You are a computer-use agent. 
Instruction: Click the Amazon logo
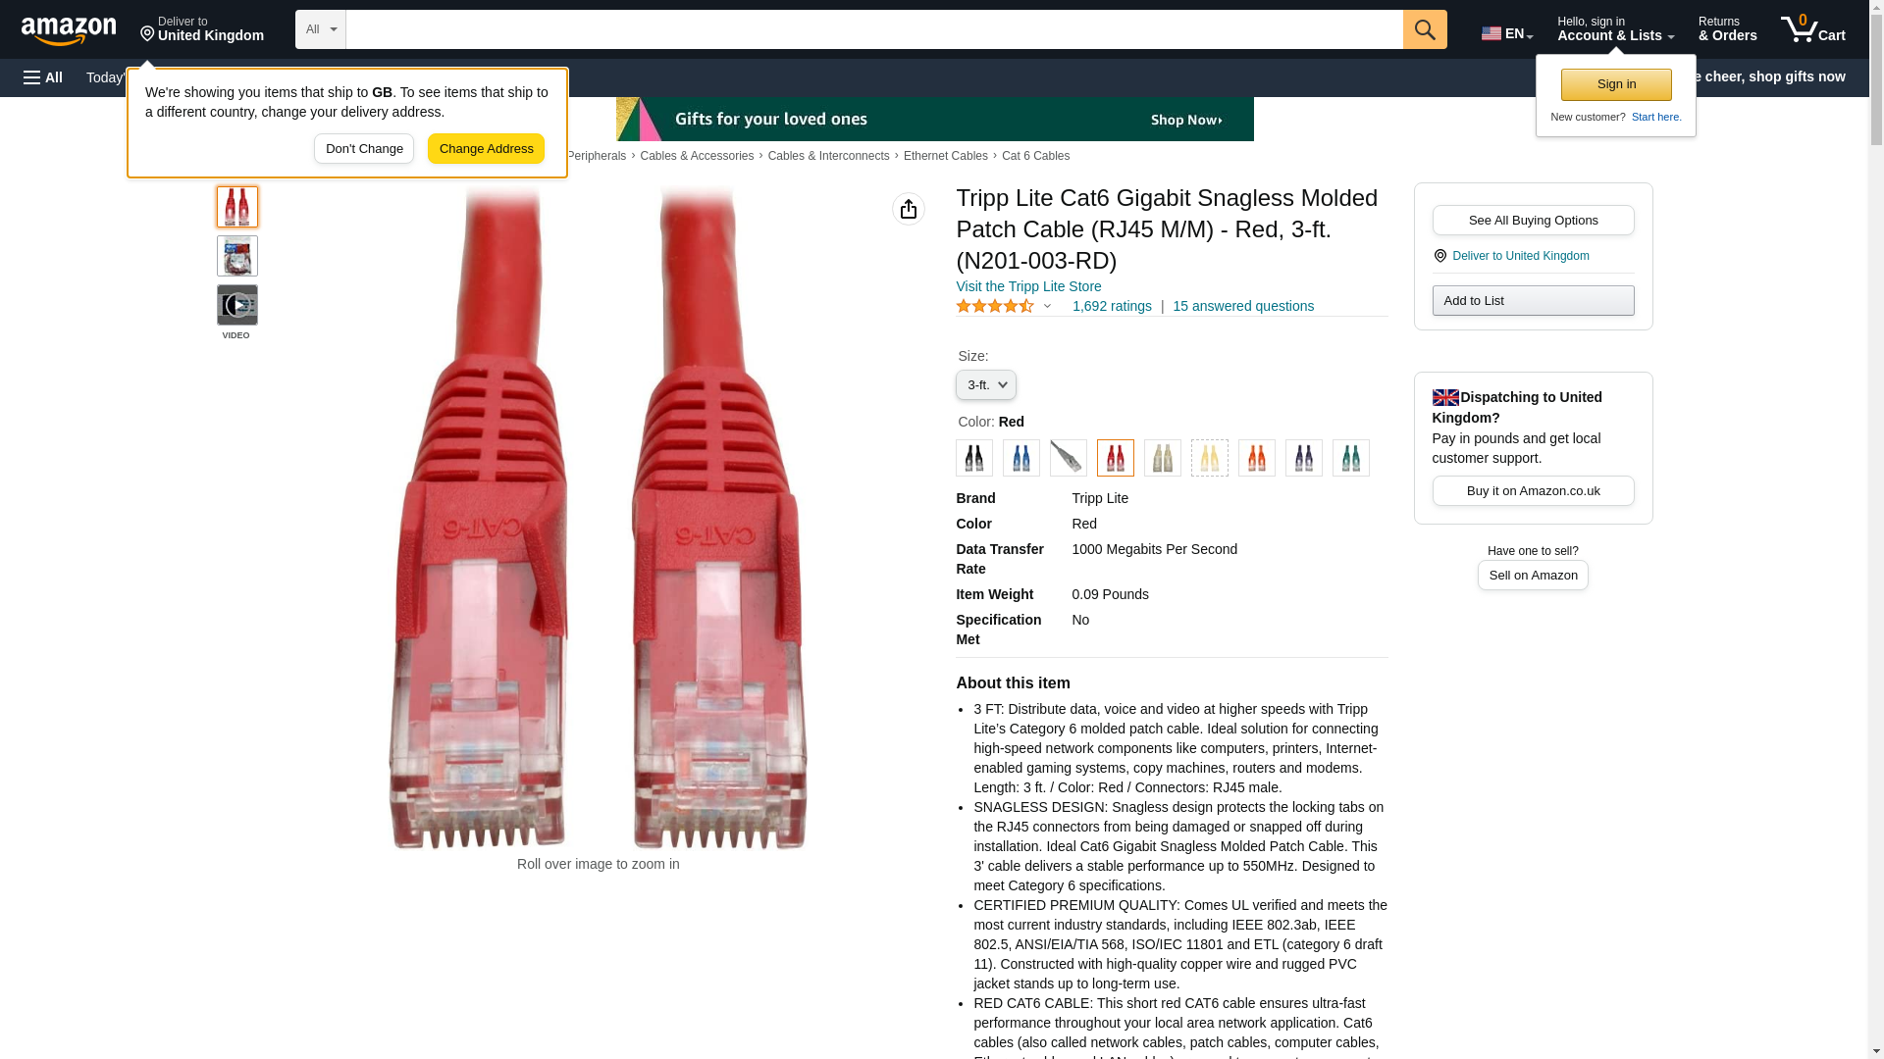coord(69,30)
